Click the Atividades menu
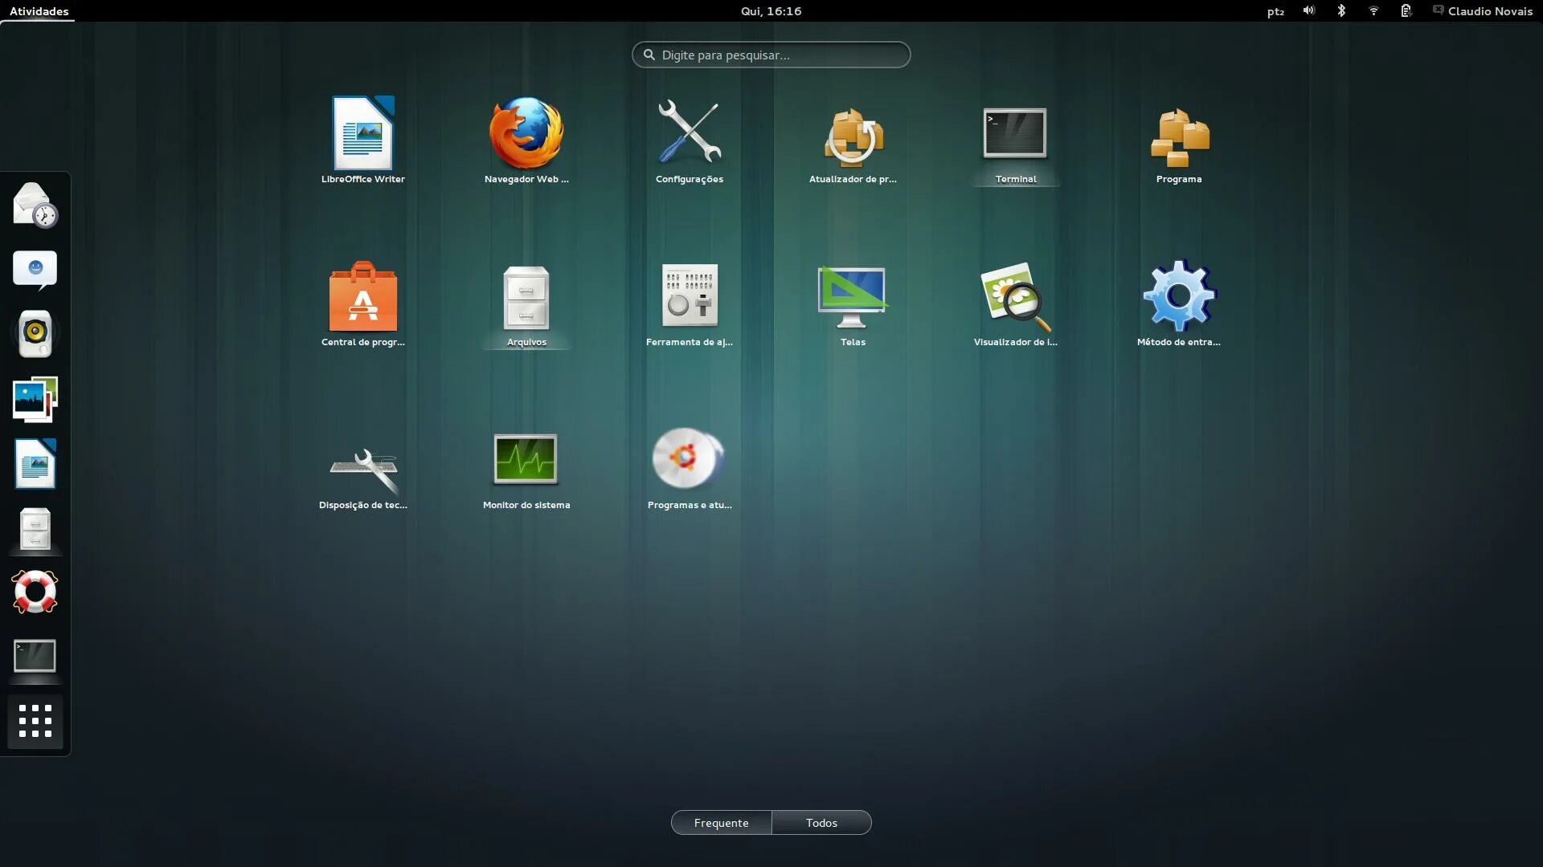Viewport: 1543px width, 867px height. pos(38,11)
